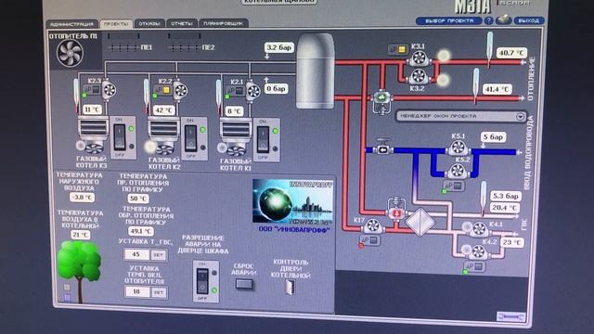Screen dimensions: 594x334
Task: Open the Менеджер окон проекта dropdown
Action: (461, 116)
